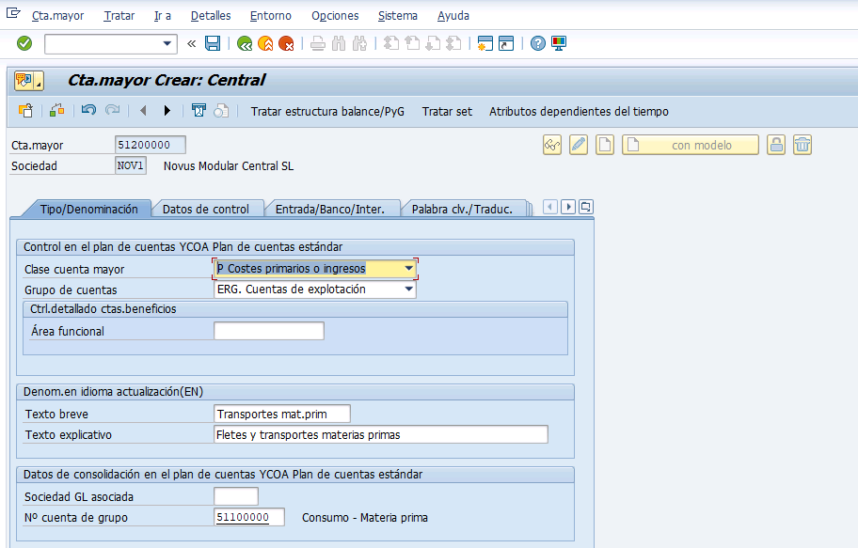
Task: Open Help with question mark icon
Action: click(x=538, y=43)
